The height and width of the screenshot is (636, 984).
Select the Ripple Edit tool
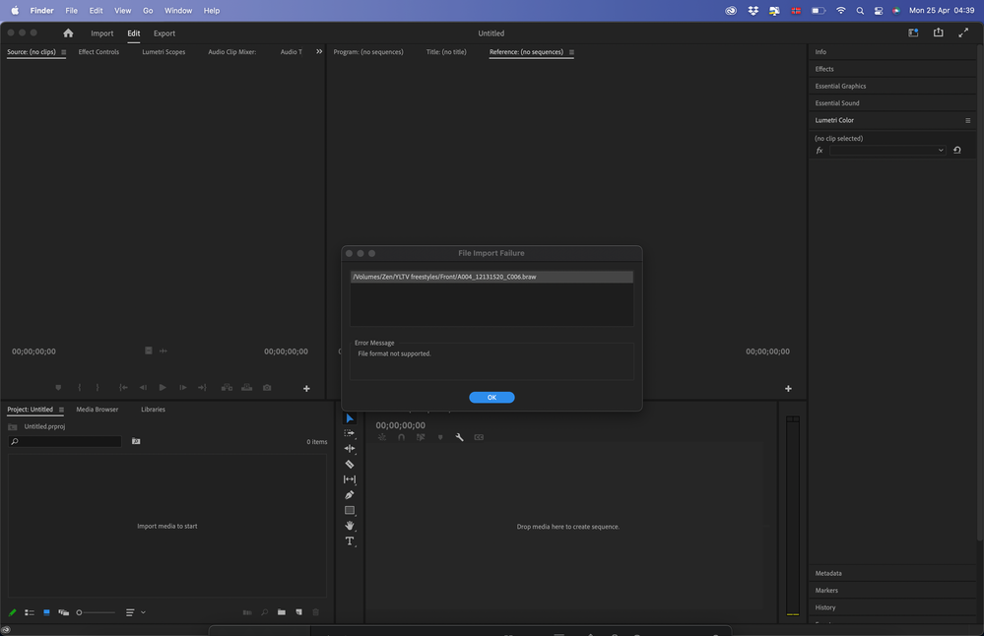[350, 449]
